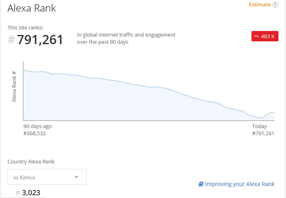This screenshot has height=198, width=286.
Task: Click the #308,532 starting rank label
Action: click(x=35, y=133)
